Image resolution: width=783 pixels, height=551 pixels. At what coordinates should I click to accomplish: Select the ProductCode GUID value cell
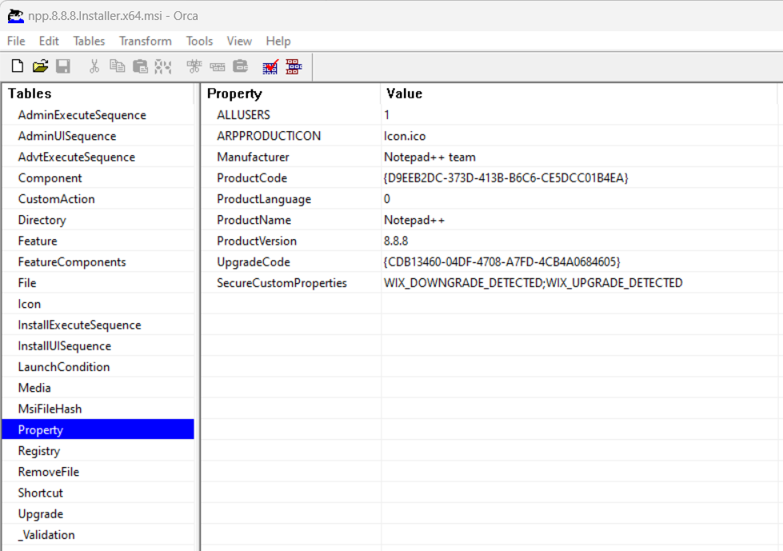(505, 178)
